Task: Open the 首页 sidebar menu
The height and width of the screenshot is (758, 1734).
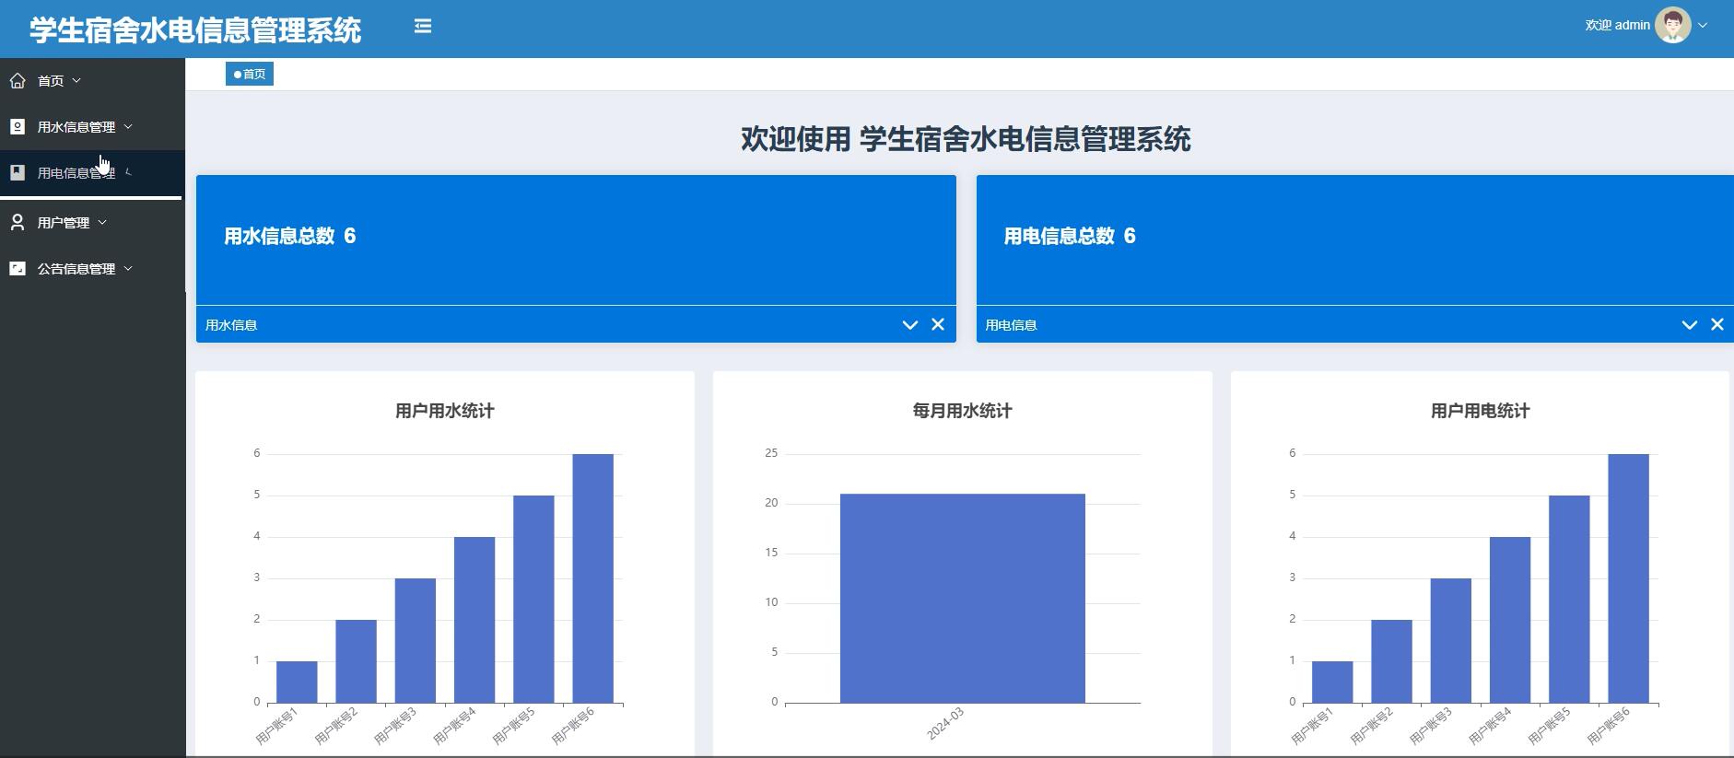Action: (x=92, y=81)
